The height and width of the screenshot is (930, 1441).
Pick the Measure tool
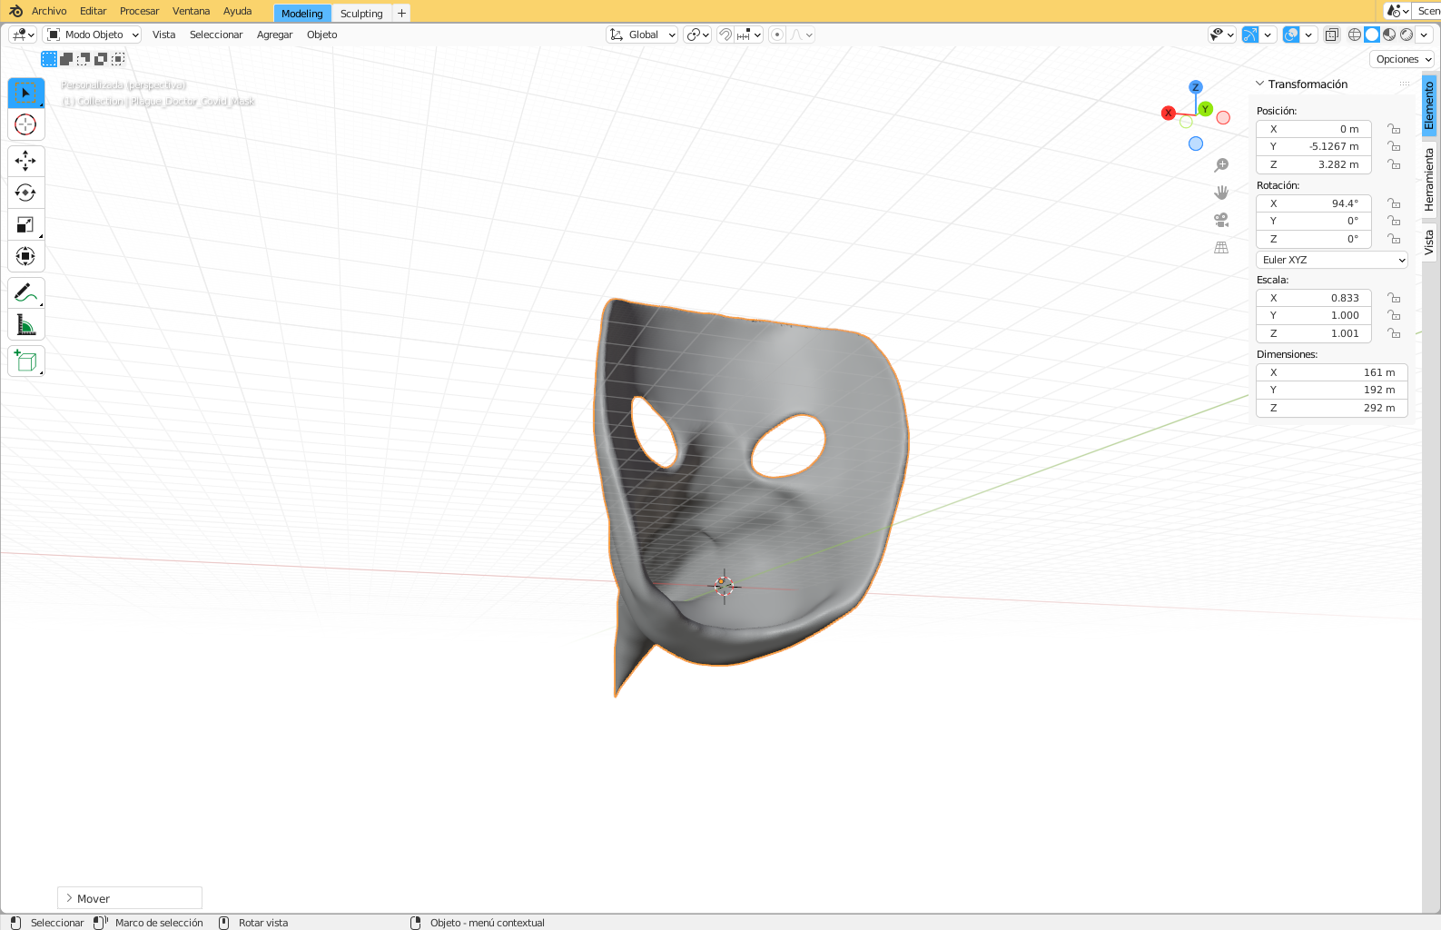pos(25,325)
